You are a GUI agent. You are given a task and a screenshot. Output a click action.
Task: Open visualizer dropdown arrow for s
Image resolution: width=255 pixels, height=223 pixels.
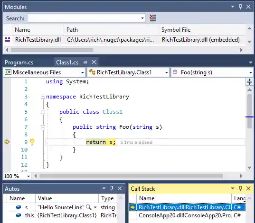point(95,207)
